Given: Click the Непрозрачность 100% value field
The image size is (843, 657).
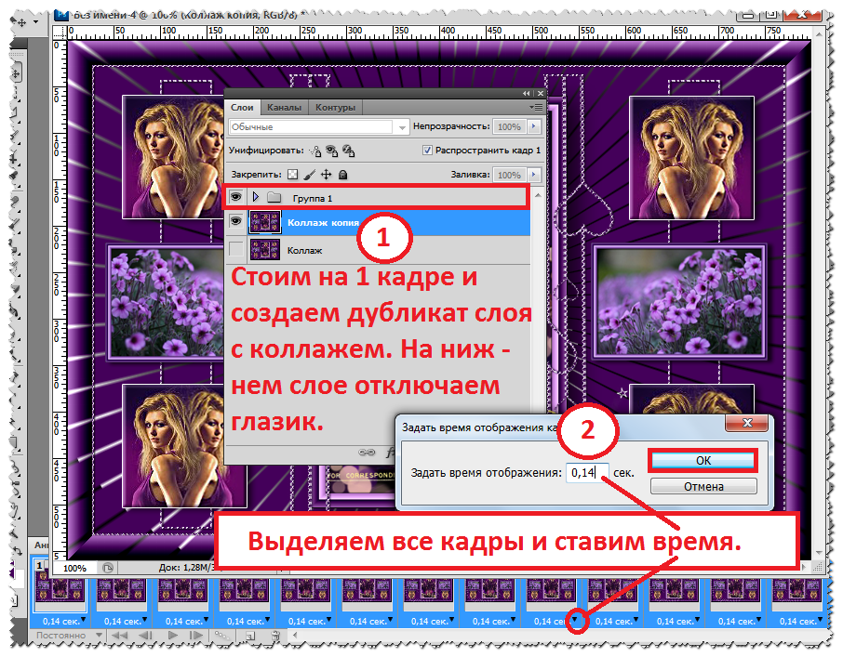Looking at the screenshot, I should coord(509,126).
